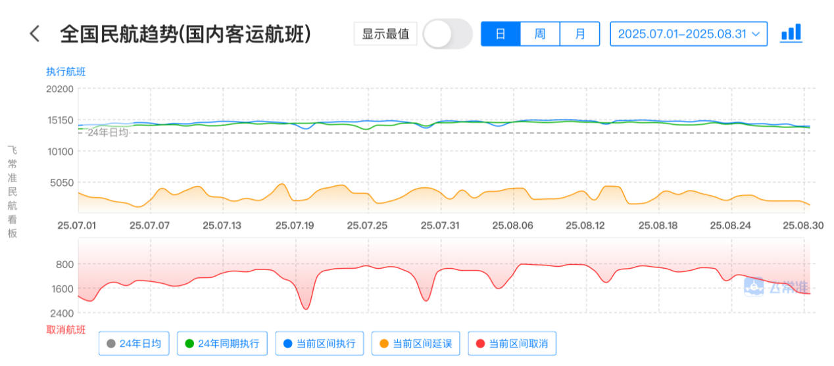Click the 25.07.19 date axis label
The image size is (834, 366).
click(295, 225)
